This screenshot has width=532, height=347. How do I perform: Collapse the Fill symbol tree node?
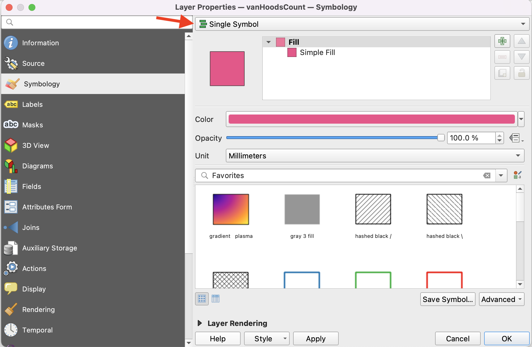click(x=269, y=42)
